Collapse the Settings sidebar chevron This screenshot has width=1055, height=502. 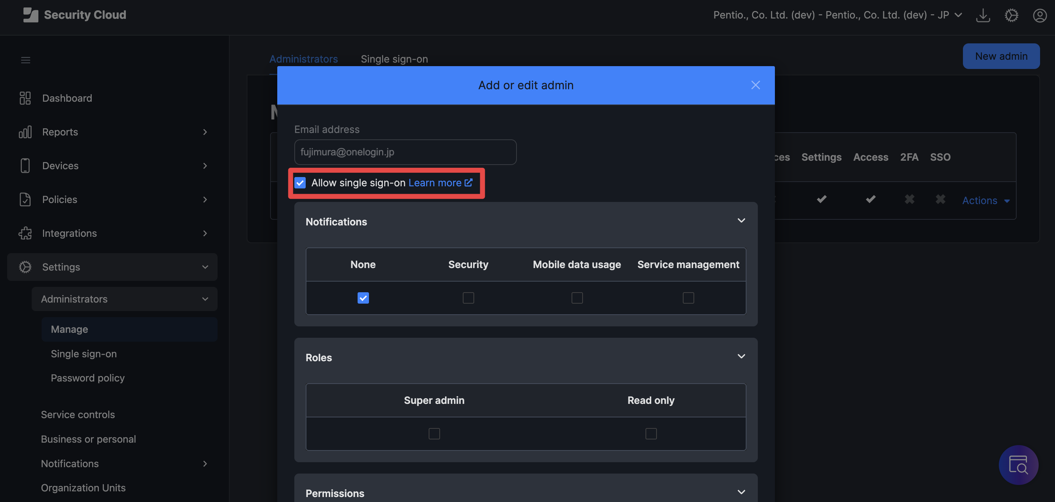pyautogui.click(x=205, y=267)
